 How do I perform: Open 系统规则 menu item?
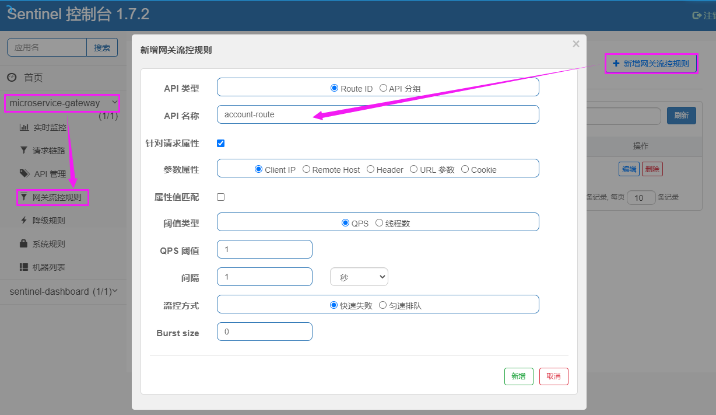pos(49,244)
